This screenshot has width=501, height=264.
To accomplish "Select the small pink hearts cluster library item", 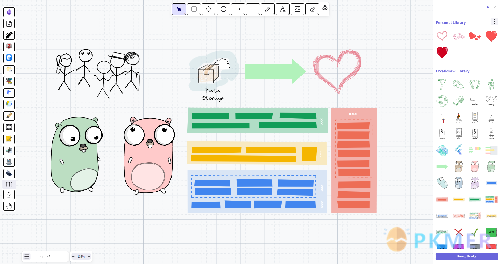I will (458, 36).
